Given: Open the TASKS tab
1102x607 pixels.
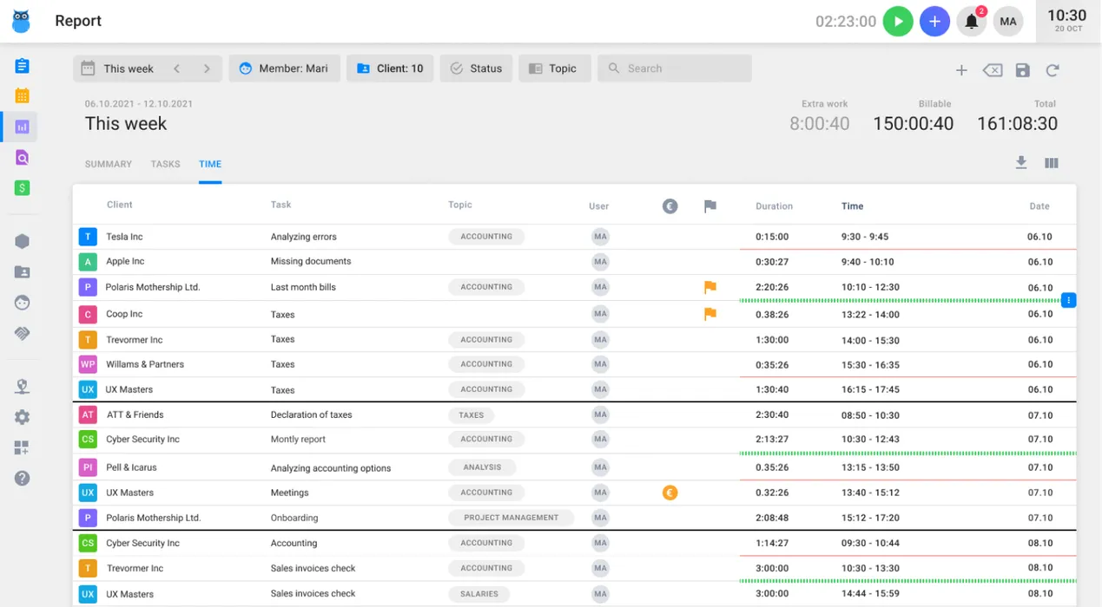Looking at the screenshot, I should click(x=165, y=164).
